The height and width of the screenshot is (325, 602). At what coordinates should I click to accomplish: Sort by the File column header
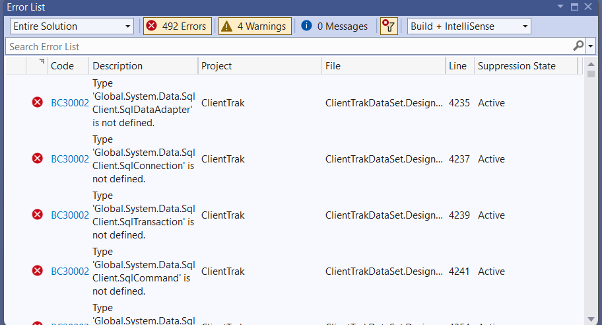384,66
